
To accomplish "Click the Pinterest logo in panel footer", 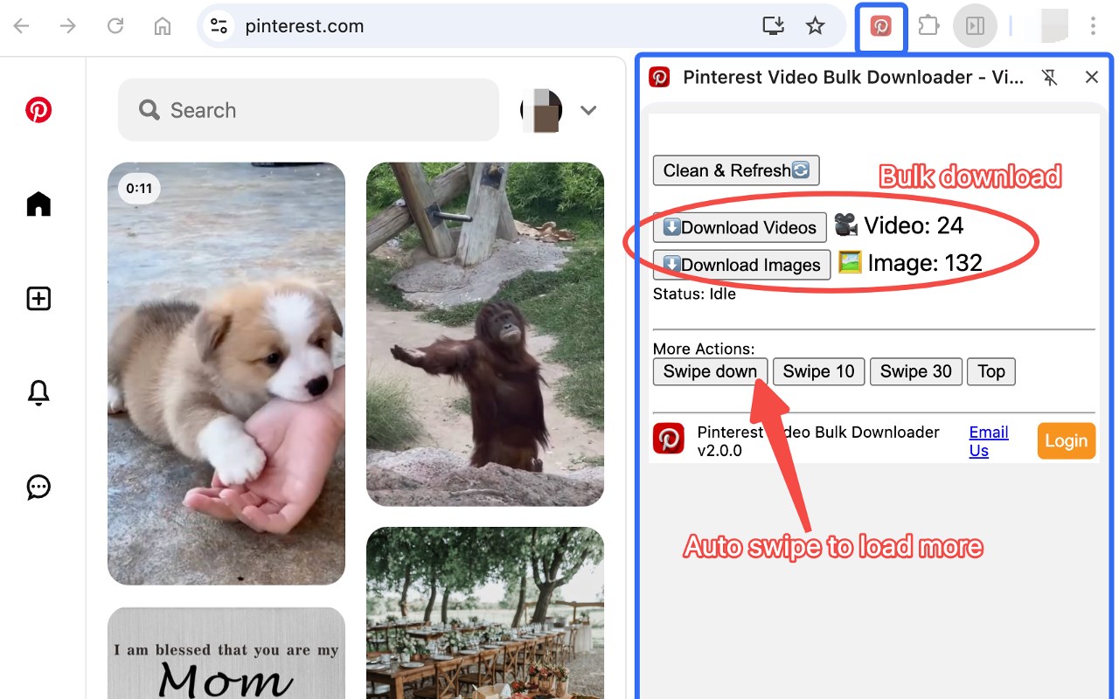I will pos(669,439).
